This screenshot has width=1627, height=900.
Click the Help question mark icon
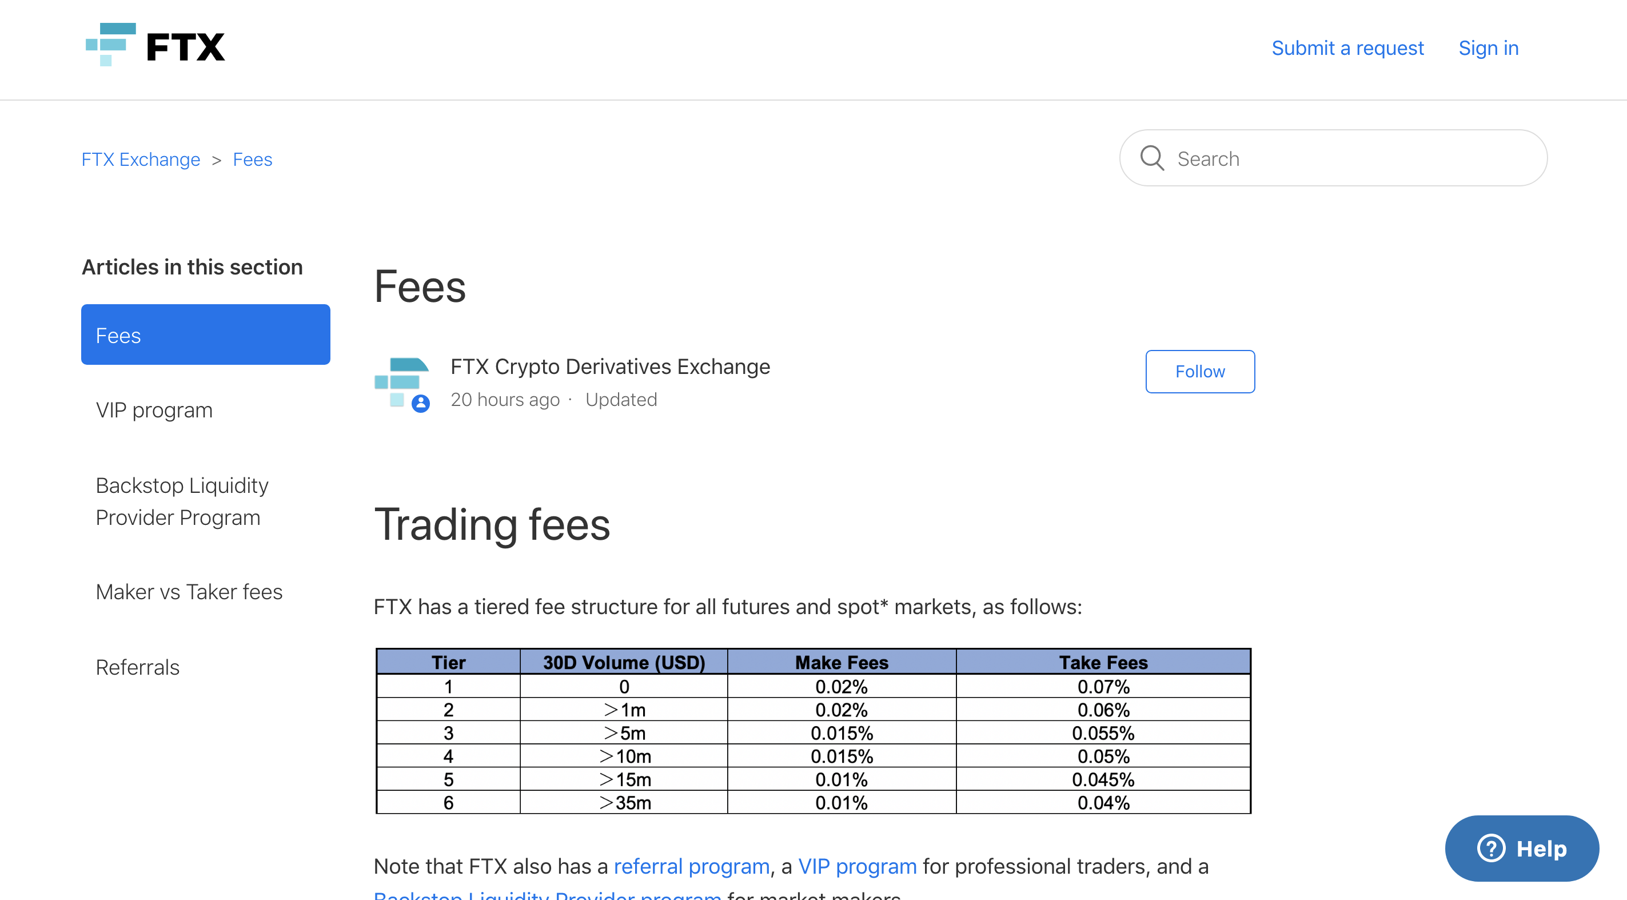tap(1491, 847)
